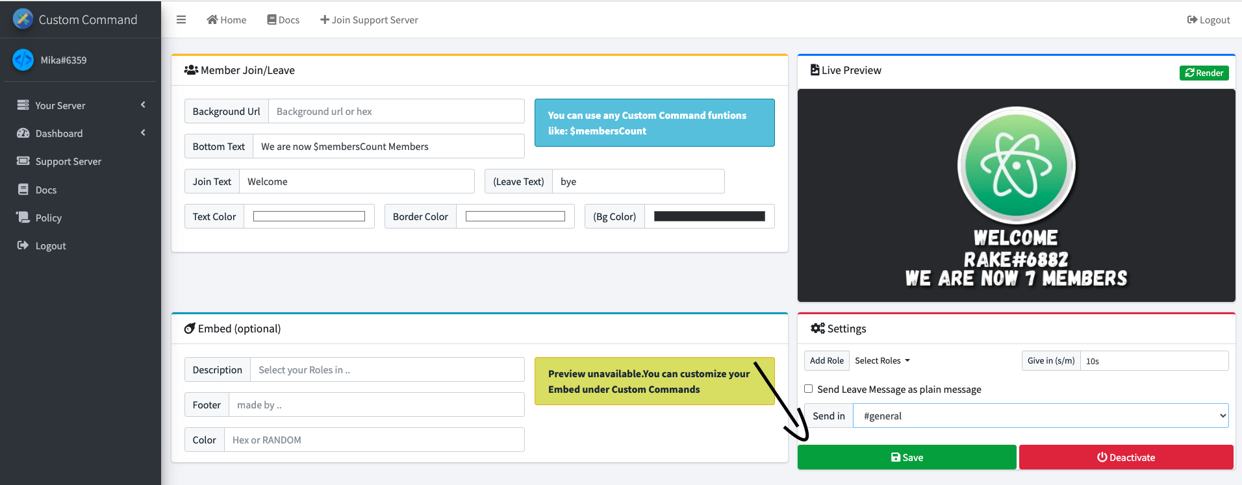Image resolution: width=1242 pixels, height=485 pixels.
Task: Click the Dashboard gauge icon
Action: (x=23, y=132)
